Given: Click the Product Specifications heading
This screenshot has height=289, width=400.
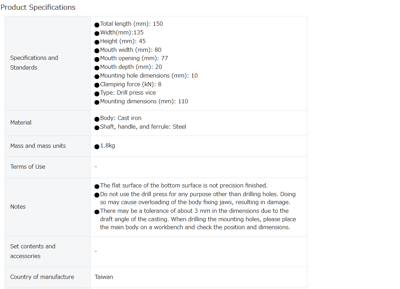Looking at the screenshot, I should click(38, 7).
